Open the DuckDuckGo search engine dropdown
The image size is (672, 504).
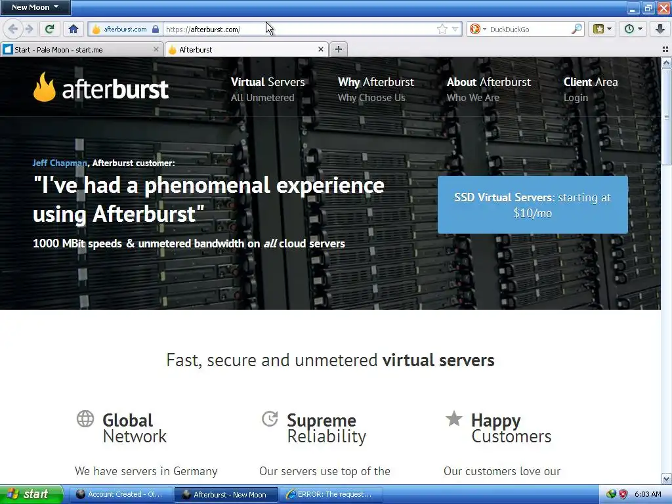pos(478,29)
